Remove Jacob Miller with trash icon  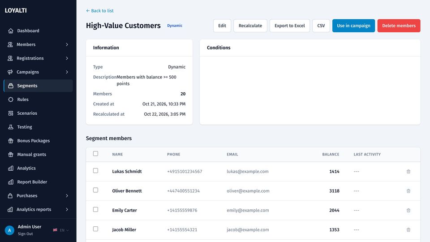(x=408, y=229)
